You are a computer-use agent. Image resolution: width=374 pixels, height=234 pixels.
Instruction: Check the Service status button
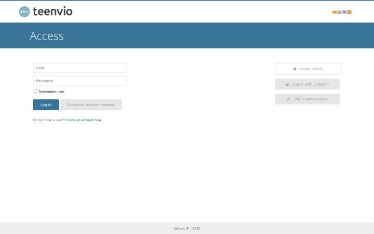pos(308,69)
